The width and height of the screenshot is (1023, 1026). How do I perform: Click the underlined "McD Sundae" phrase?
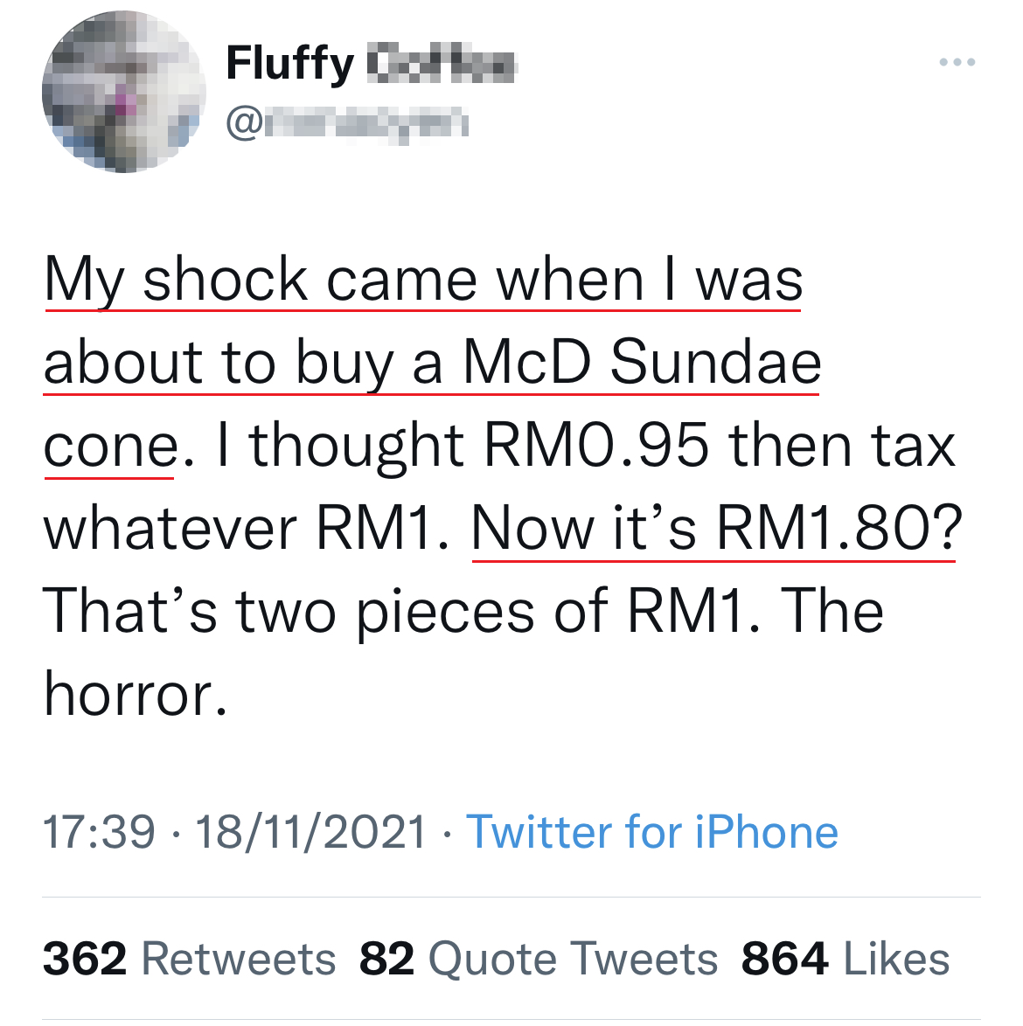tap(642, 363)
